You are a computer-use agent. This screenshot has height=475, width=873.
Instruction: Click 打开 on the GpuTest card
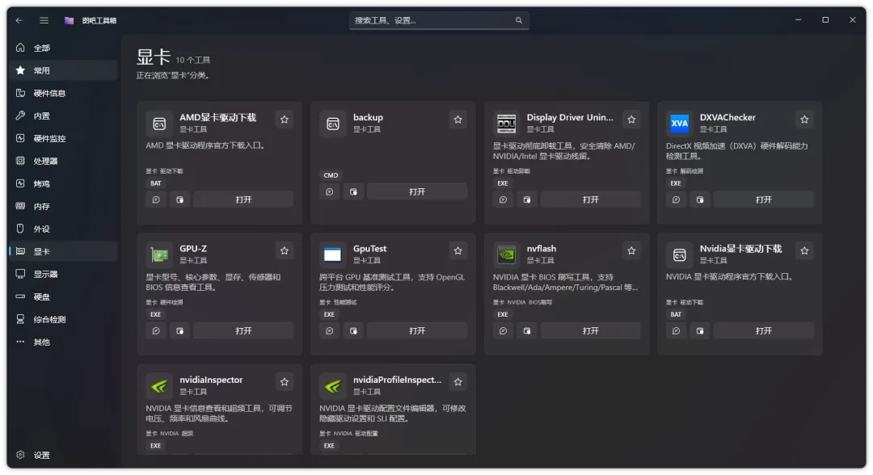[417, 331]
